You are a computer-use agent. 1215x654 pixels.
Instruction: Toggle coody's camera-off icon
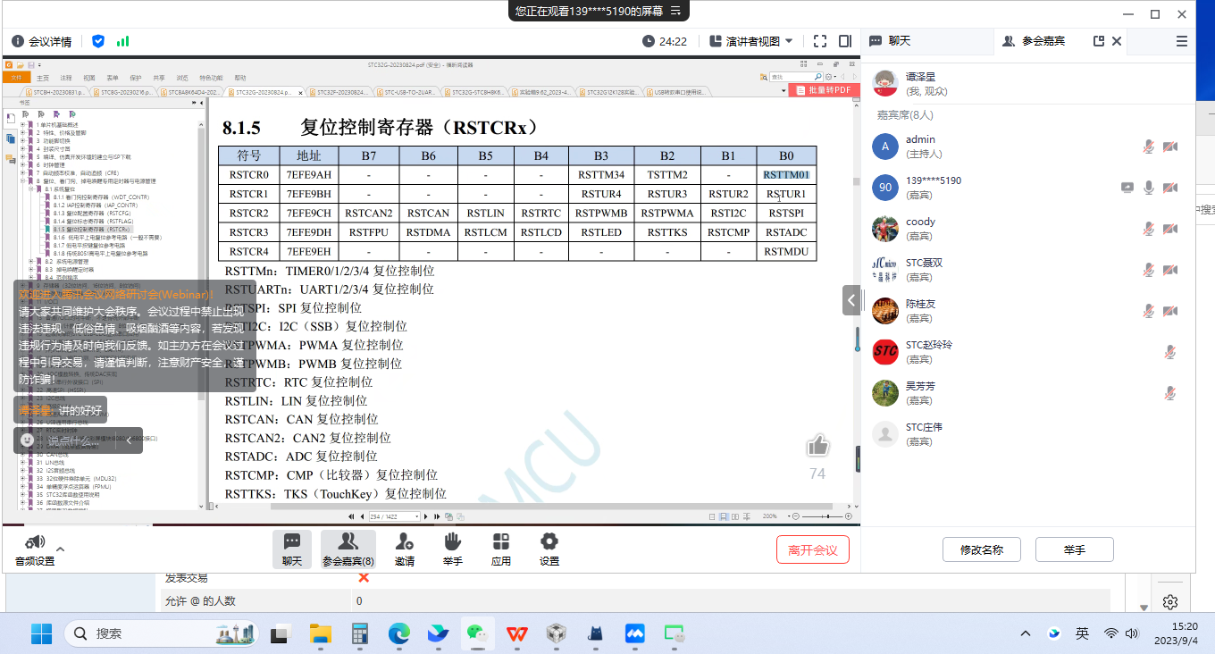[1170, 229]
